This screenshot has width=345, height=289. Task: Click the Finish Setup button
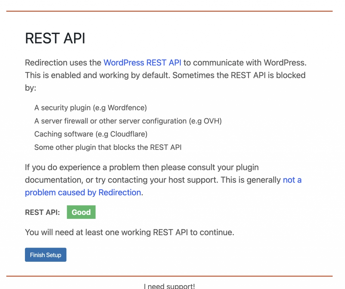coord(45,255)
